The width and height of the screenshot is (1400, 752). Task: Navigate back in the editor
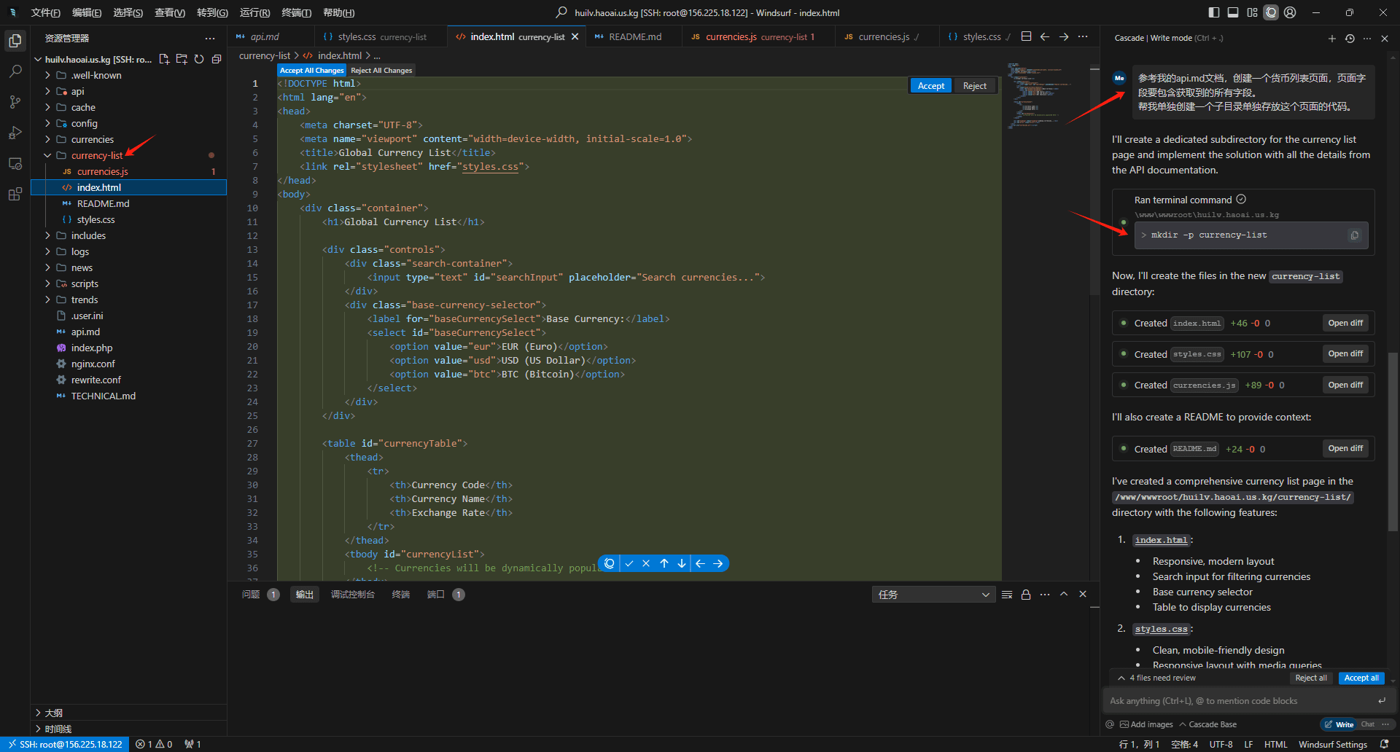click(1045, 36)
